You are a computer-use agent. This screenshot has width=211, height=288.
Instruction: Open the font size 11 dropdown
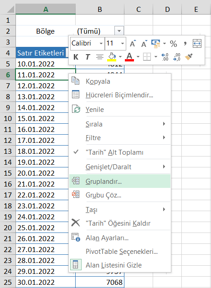click(x=122, y=44)
